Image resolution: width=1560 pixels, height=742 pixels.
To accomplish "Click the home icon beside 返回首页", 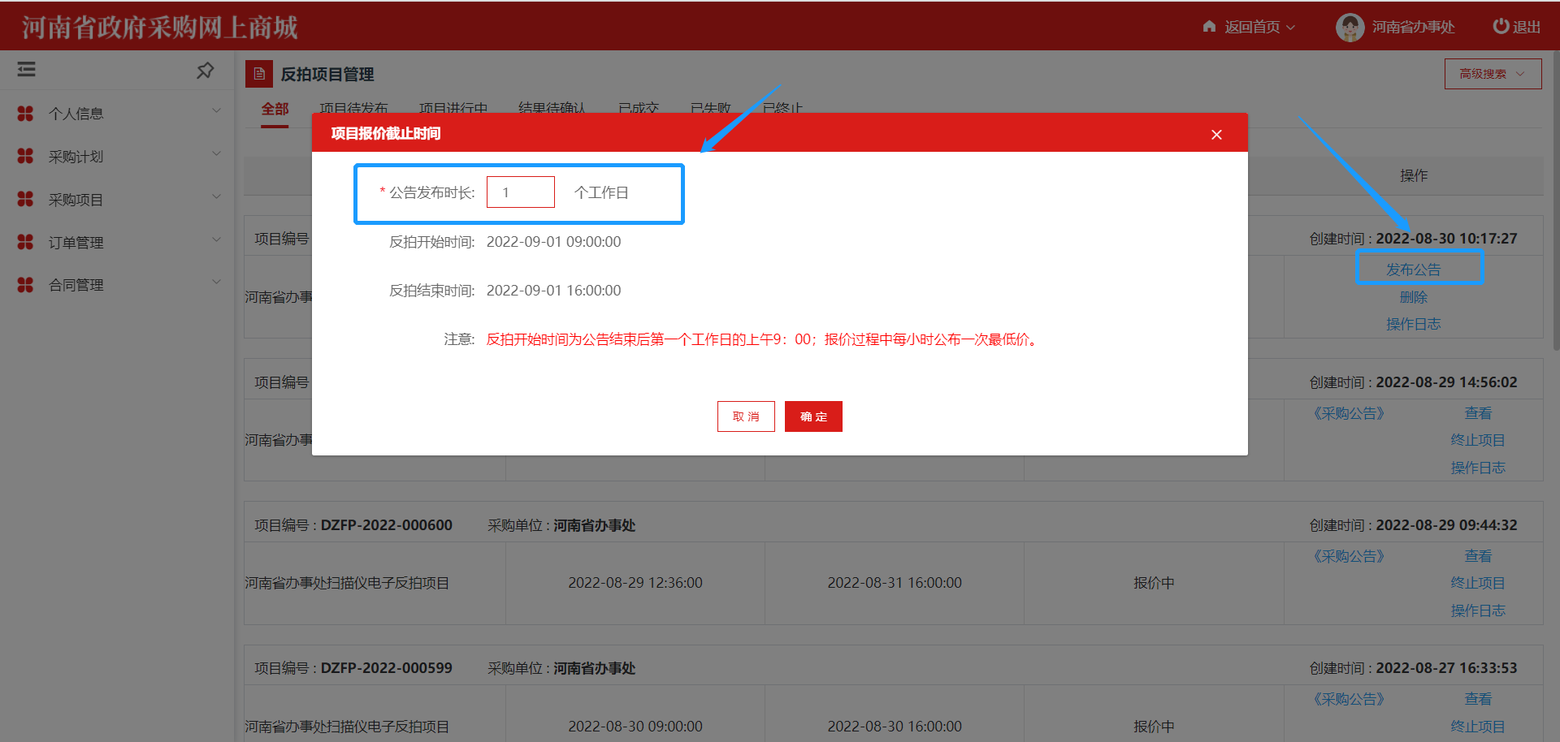I will pos(1209,26).
